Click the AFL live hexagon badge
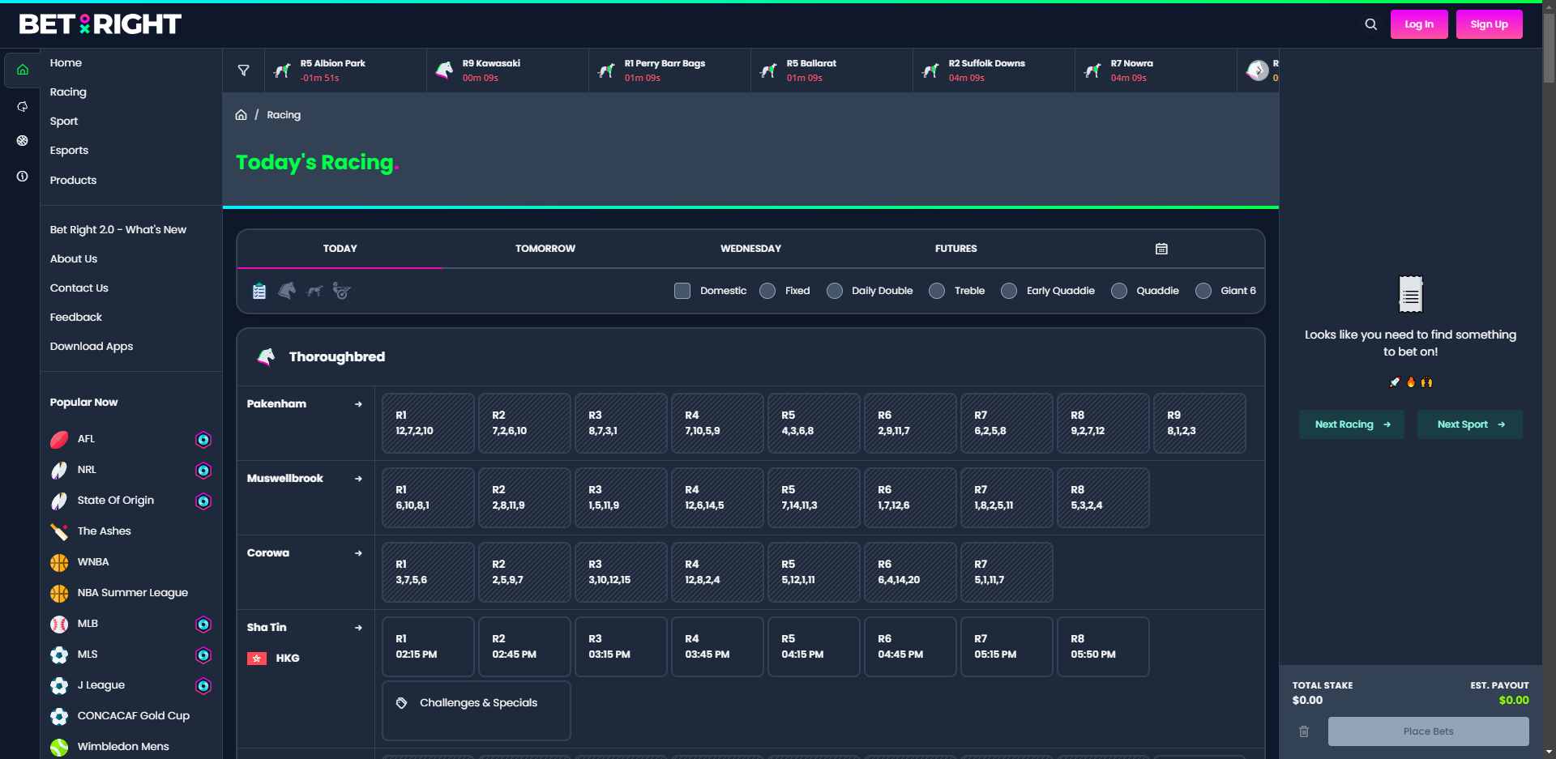 pyautogui.click(x=203, y=440)
